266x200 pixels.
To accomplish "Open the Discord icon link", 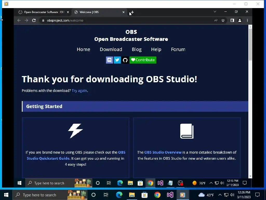I will click(x=109, y=60).
